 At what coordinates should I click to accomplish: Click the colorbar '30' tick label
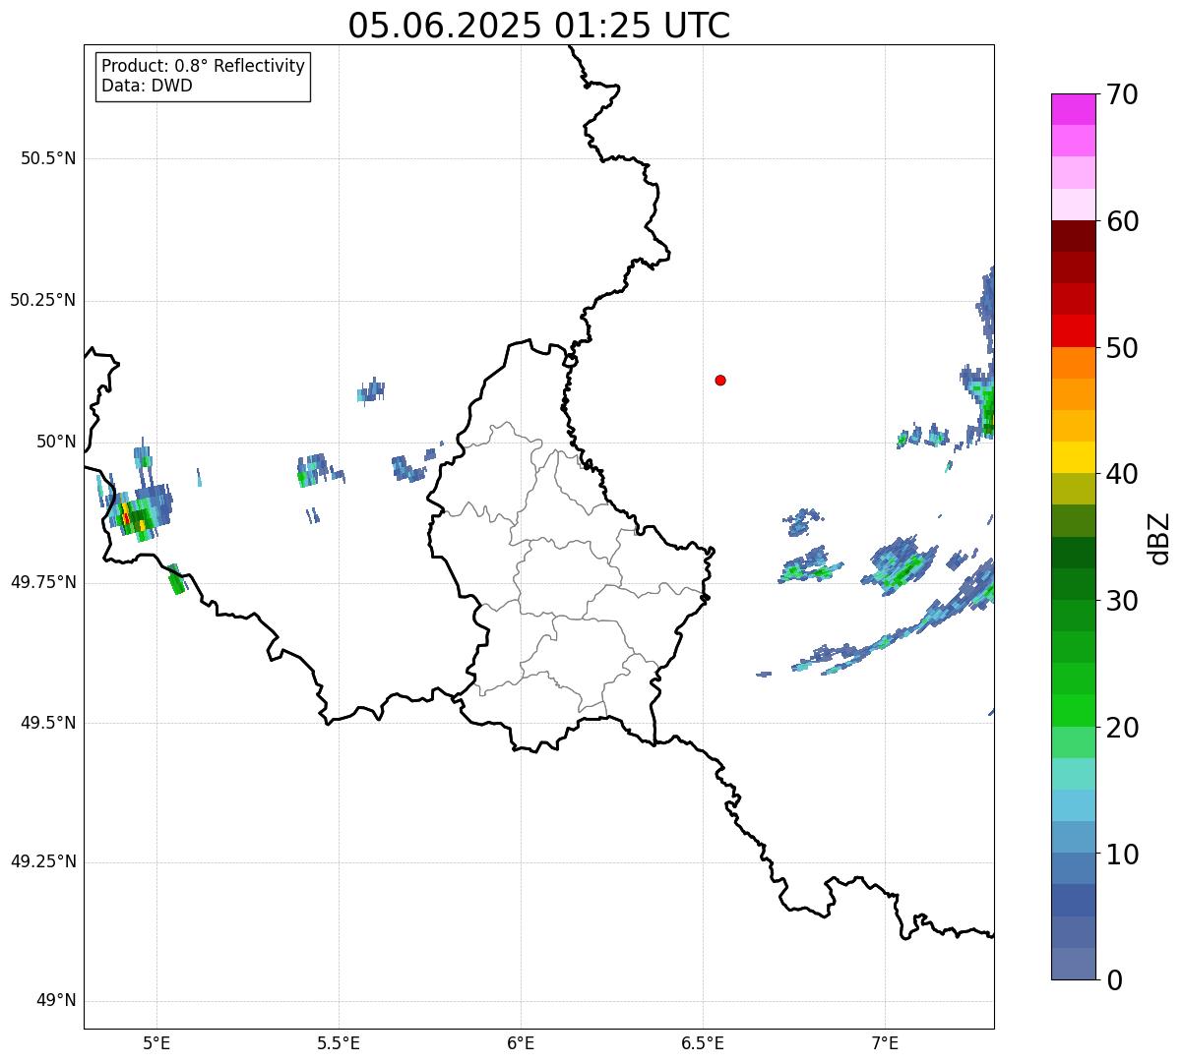tap(1123, 601)
